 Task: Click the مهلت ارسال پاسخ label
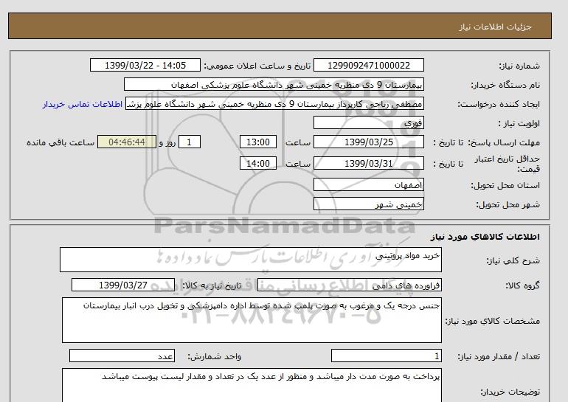pyautogui.click(x=505, y=142)
